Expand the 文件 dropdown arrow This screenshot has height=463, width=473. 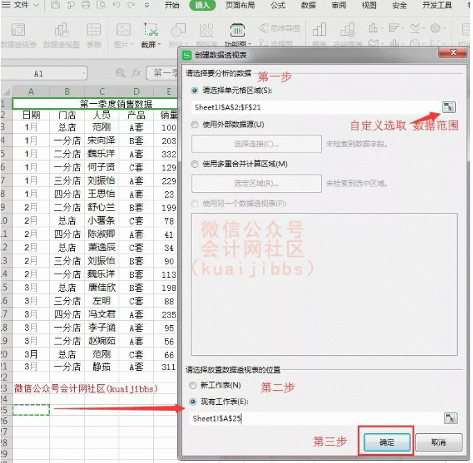coord(36,5)
